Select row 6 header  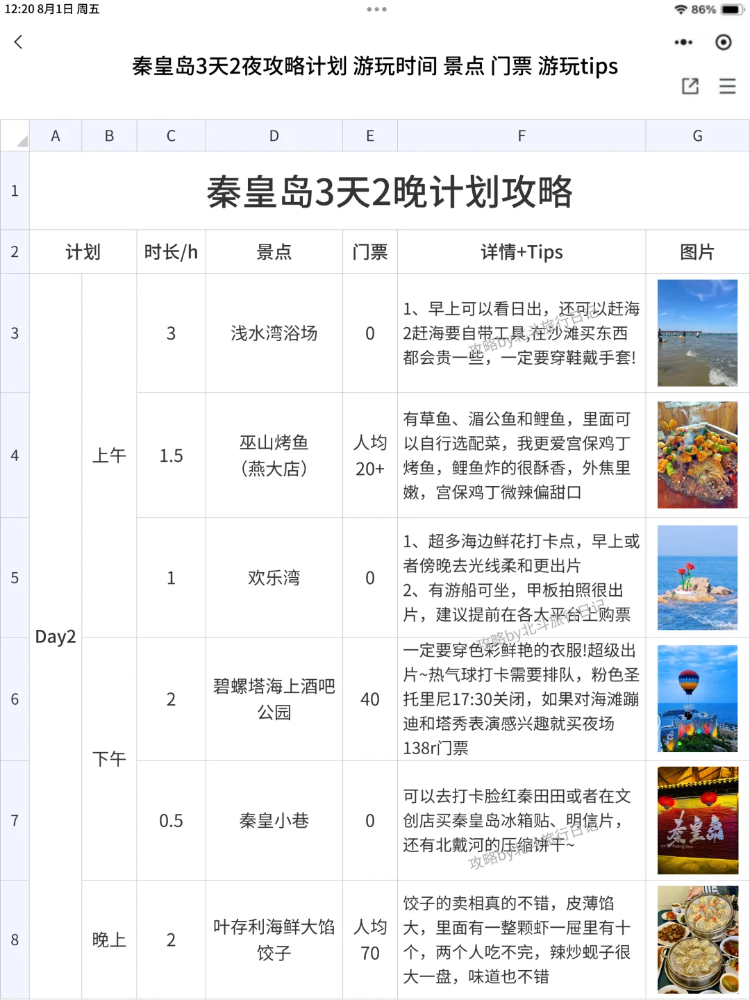pos(15,699)
